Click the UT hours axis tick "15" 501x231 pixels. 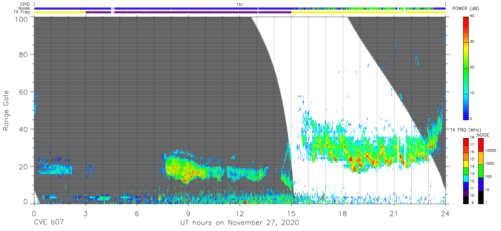(291, 213)
